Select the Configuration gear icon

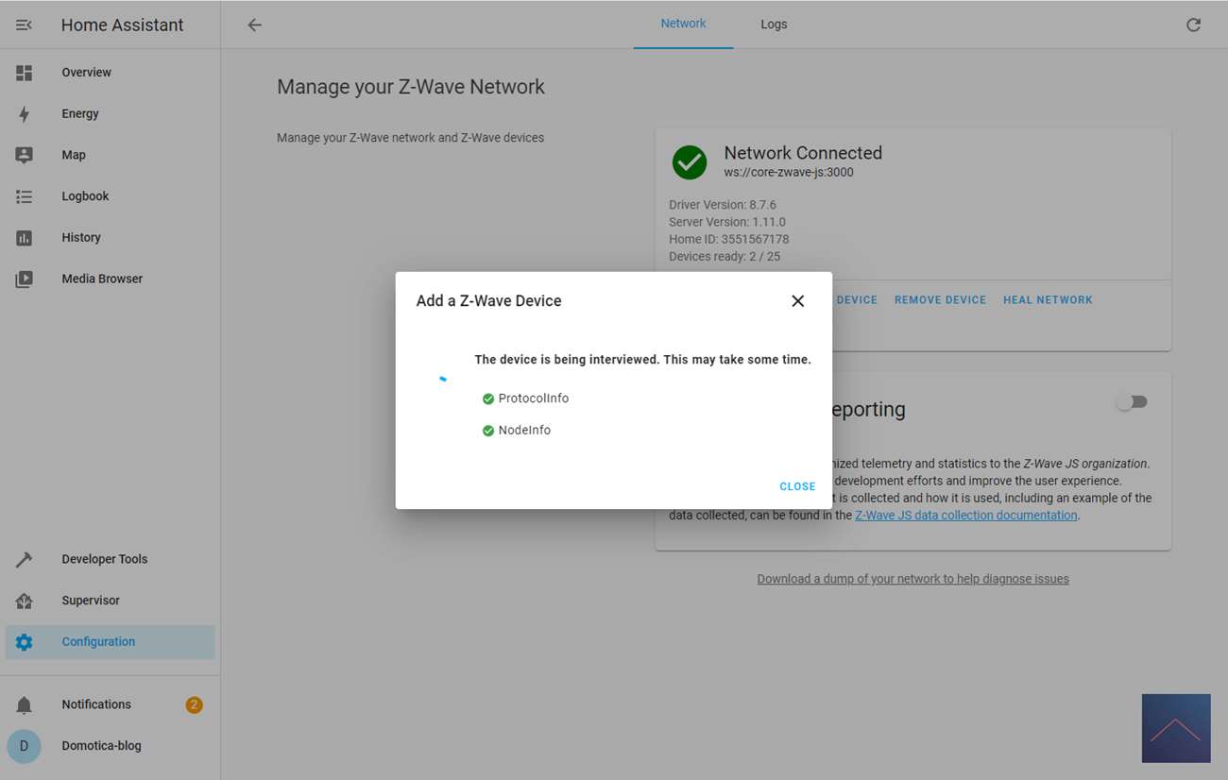tap(24, 642)
